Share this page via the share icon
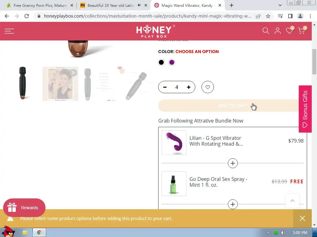 [x=258, y=16]
